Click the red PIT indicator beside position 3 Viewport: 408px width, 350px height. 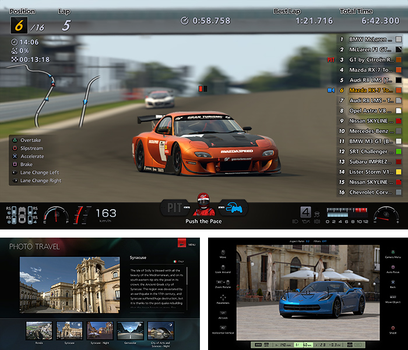click(x=330, y=60)
